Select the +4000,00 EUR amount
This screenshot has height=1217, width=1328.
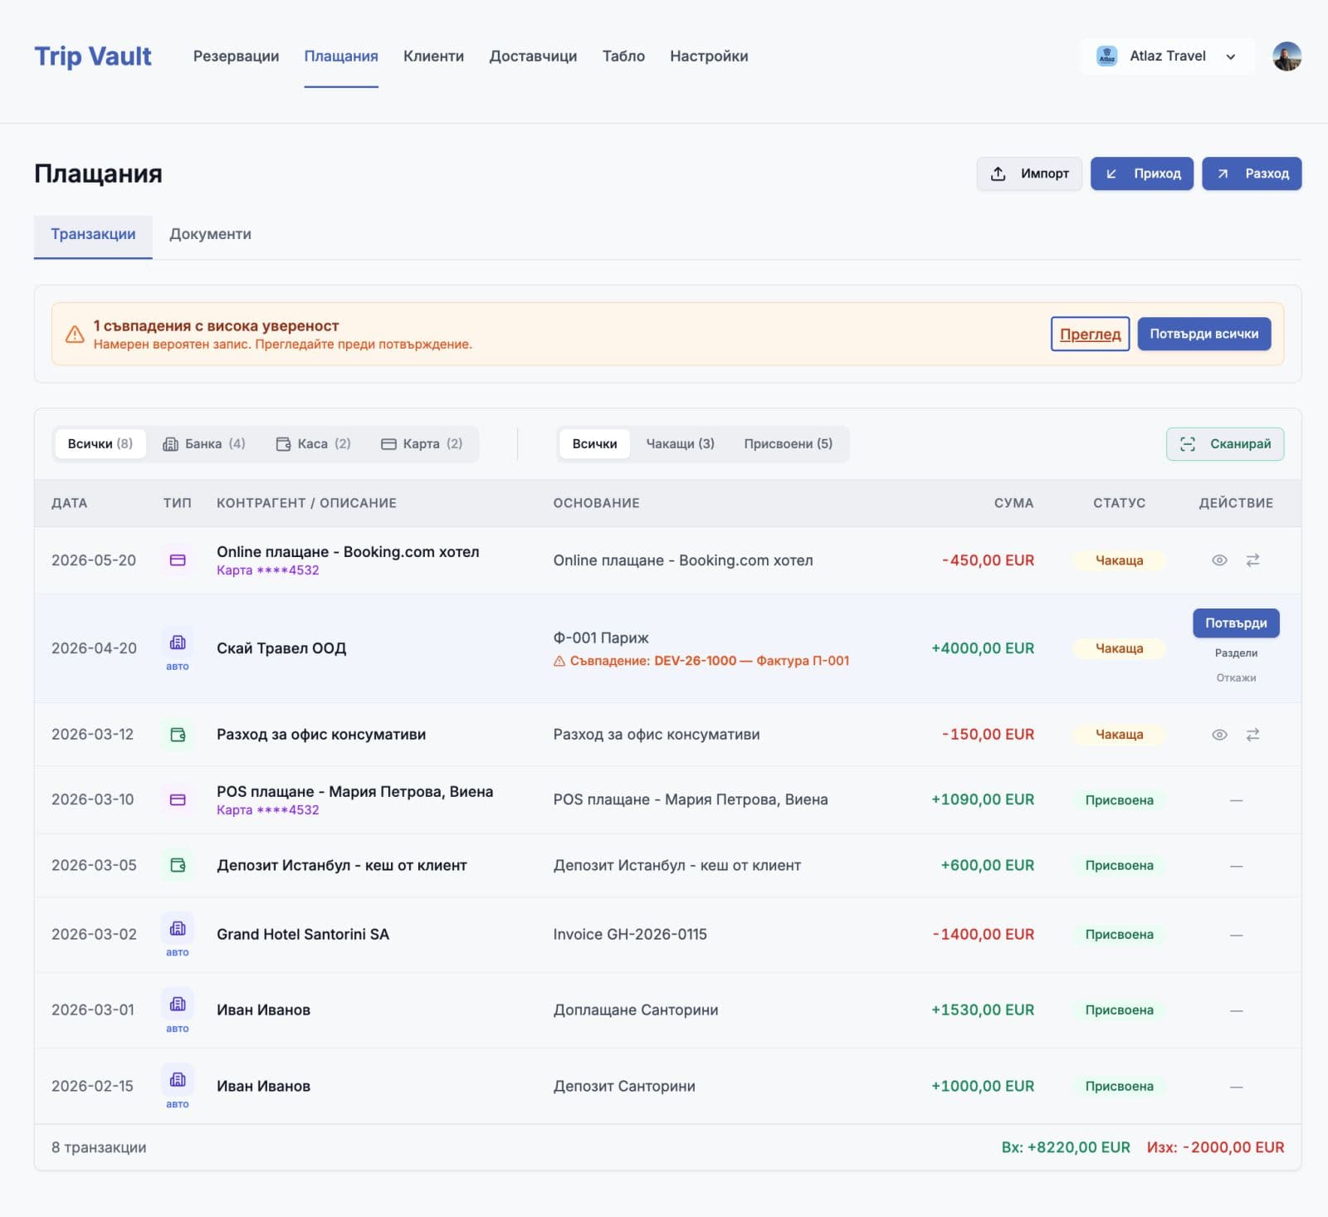[983, 648]
